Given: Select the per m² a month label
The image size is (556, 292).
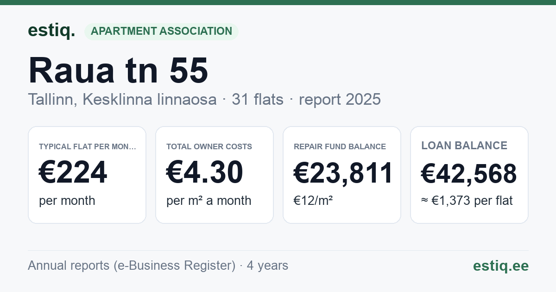Looking at the screenshot, I should (x=209, y=201).
